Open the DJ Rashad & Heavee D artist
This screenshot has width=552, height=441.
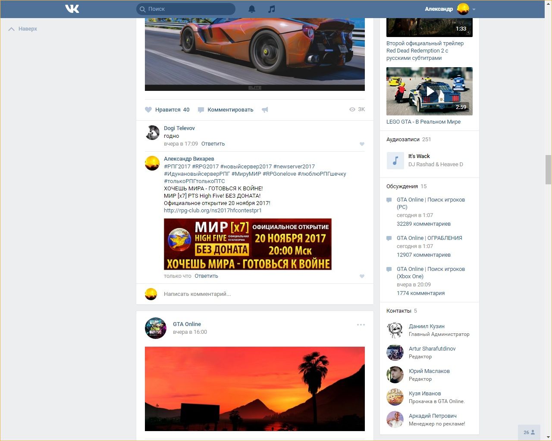[x=436, y=165]
